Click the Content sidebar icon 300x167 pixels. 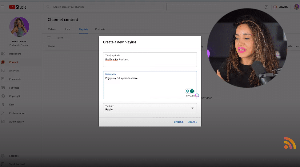pyautogui.click(x=3, y=62)
